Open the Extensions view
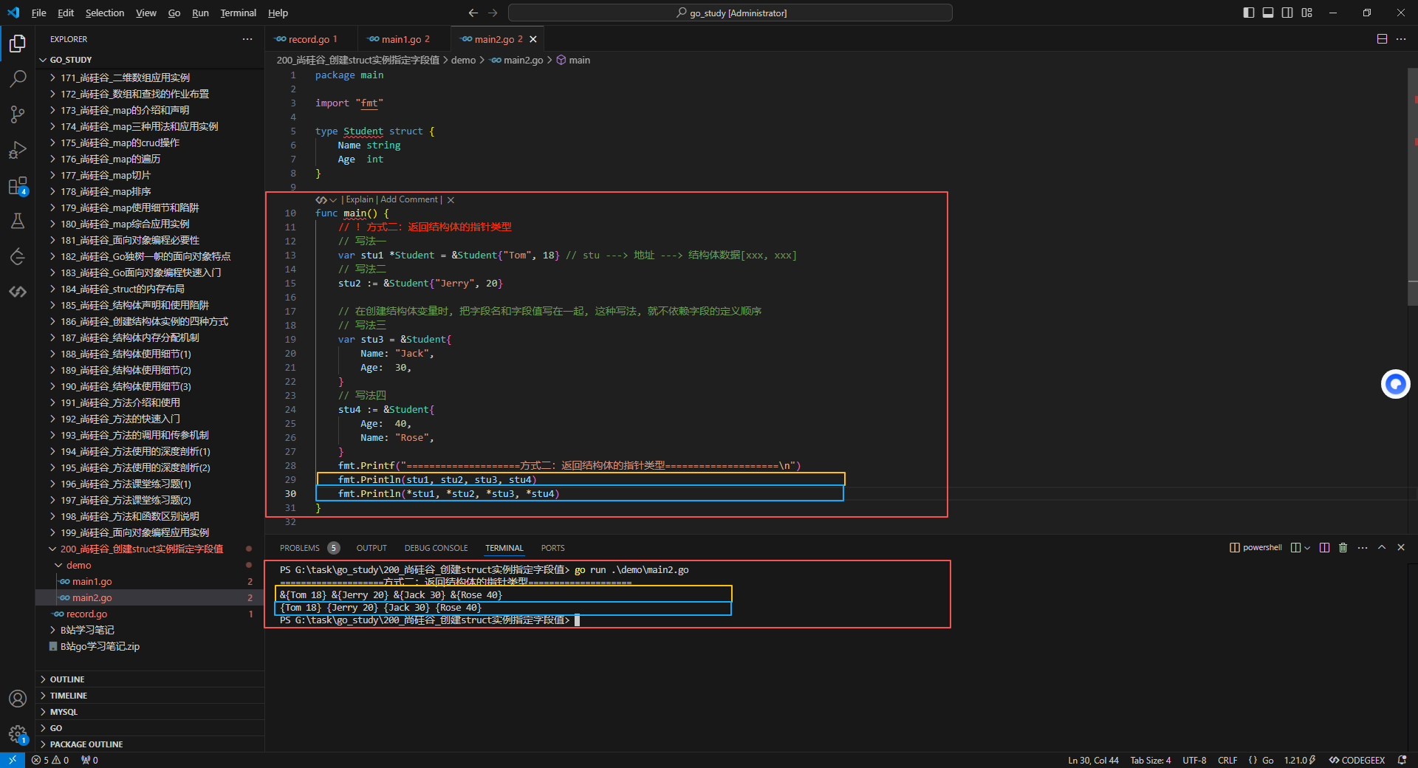The image size is (1418, 768). 18,186
